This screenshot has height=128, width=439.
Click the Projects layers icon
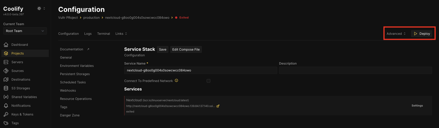click(6, 53)
